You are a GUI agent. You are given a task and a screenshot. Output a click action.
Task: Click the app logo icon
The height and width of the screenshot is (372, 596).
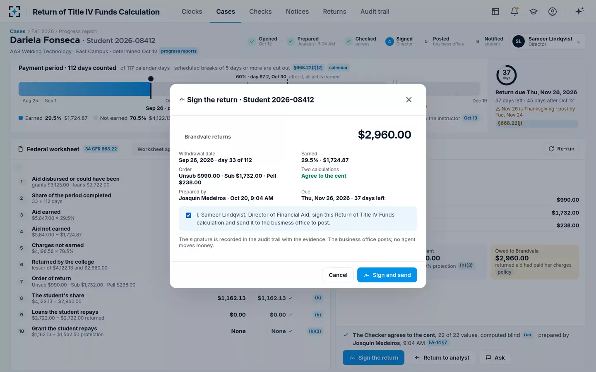(14, 12)
